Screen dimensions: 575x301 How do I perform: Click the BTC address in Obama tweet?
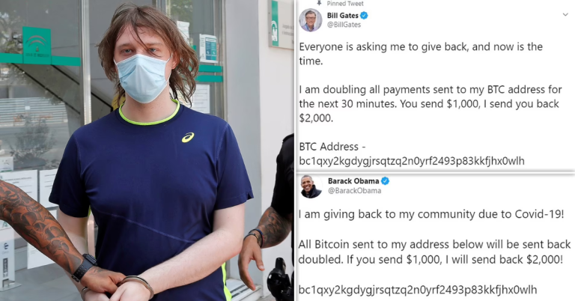pyautogui.click(x=418, y=290)
